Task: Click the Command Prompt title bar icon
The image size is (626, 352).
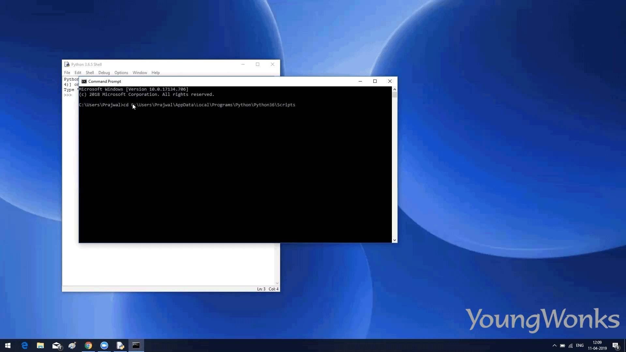Action: [x=84, y=81]
